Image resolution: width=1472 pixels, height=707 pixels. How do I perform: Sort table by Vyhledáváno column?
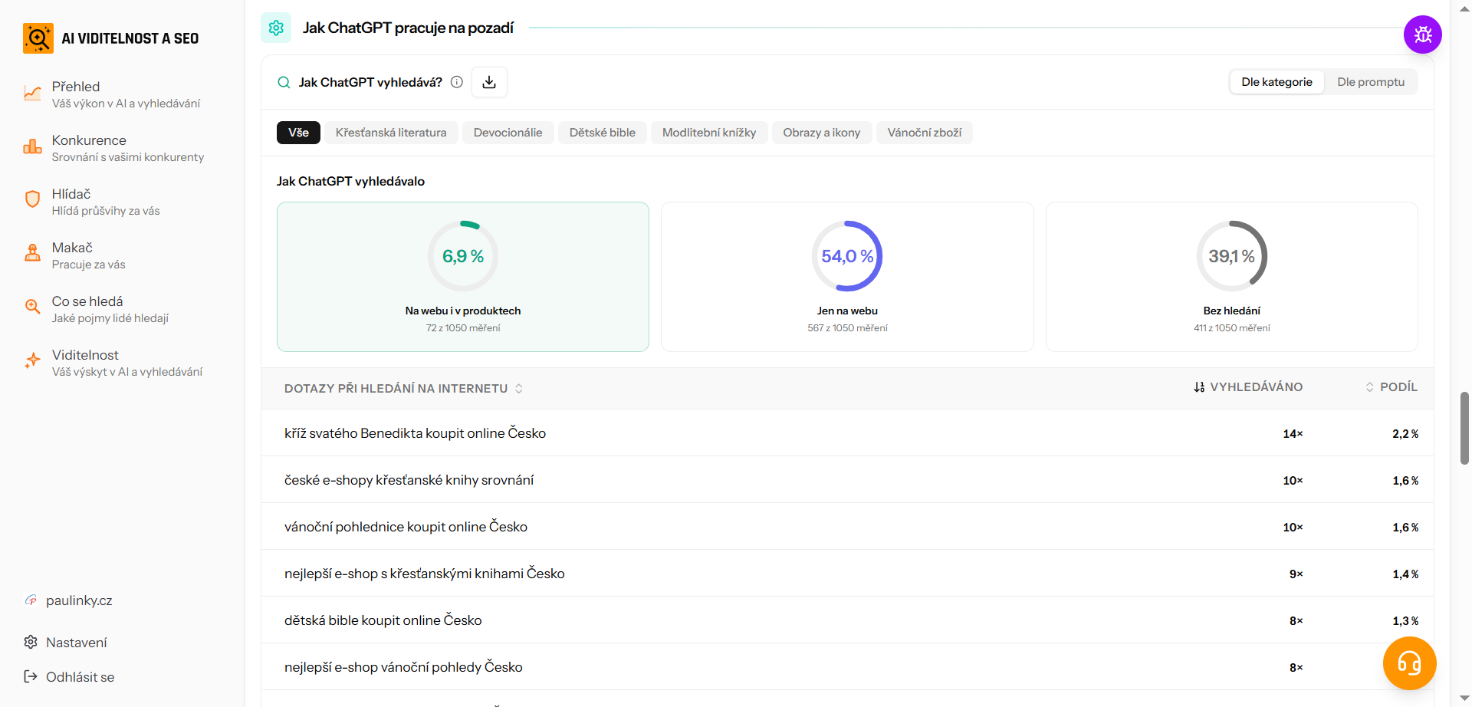pyautogui.click(x=1248, y=387)
